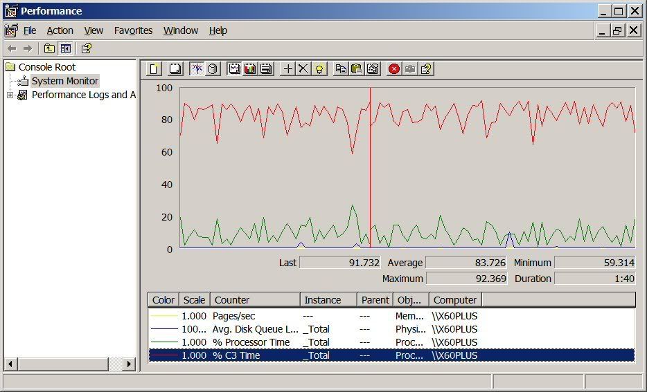
Task: Click the Instance column header
Action: pyautogui.click(x=328, y=300)
